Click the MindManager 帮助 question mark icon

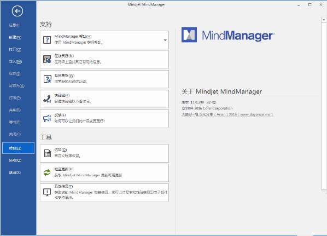coord(47,39)
